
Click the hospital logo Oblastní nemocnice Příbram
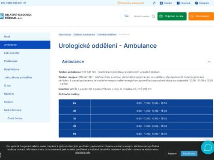coord(16,16)
